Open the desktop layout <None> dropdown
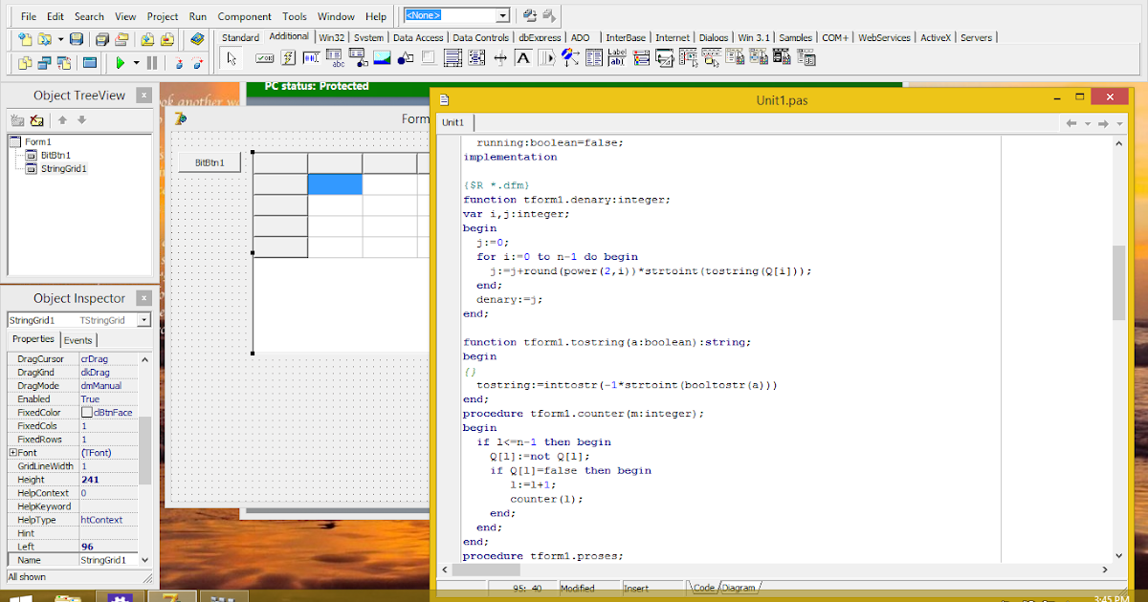The width and height of the screenshot is (1148, 602). (503, 16)
